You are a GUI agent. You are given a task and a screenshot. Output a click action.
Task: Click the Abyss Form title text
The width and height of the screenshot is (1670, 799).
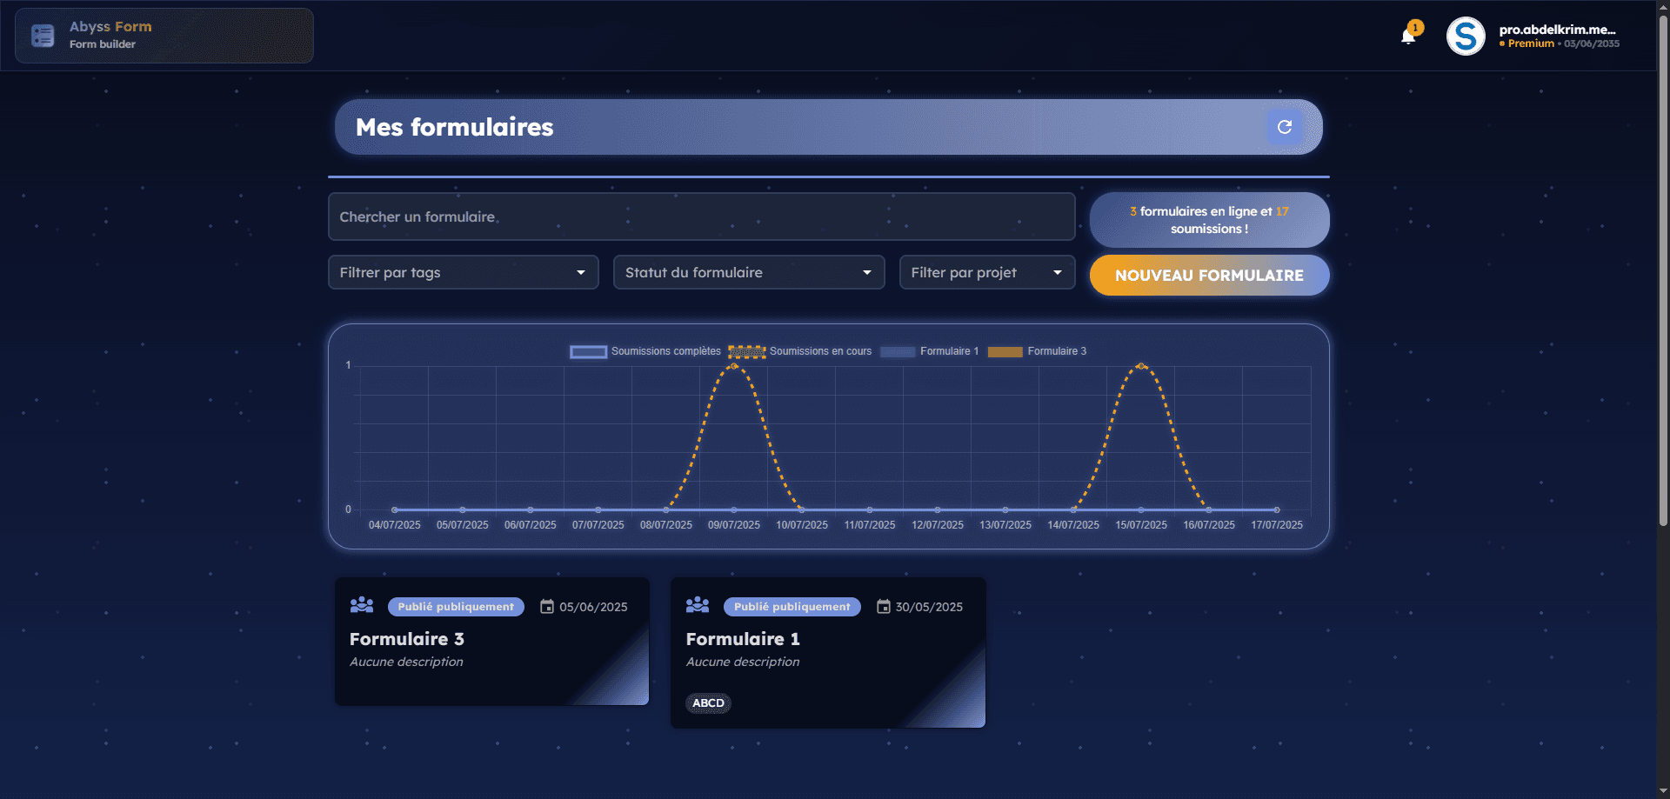click(x=110, y=27)
